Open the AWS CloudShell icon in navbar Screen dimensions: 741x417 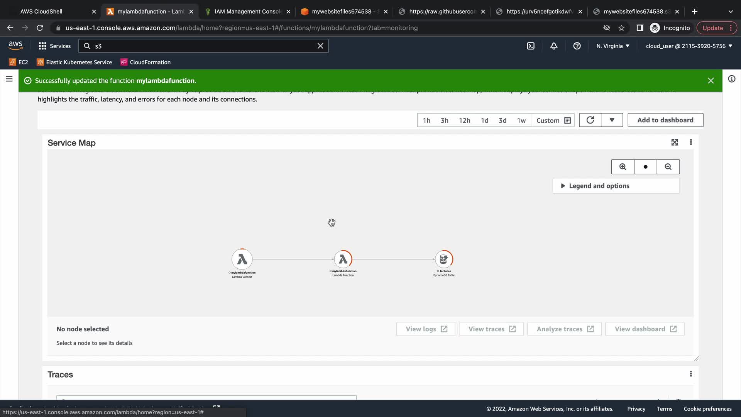click(x=531, y=46)
